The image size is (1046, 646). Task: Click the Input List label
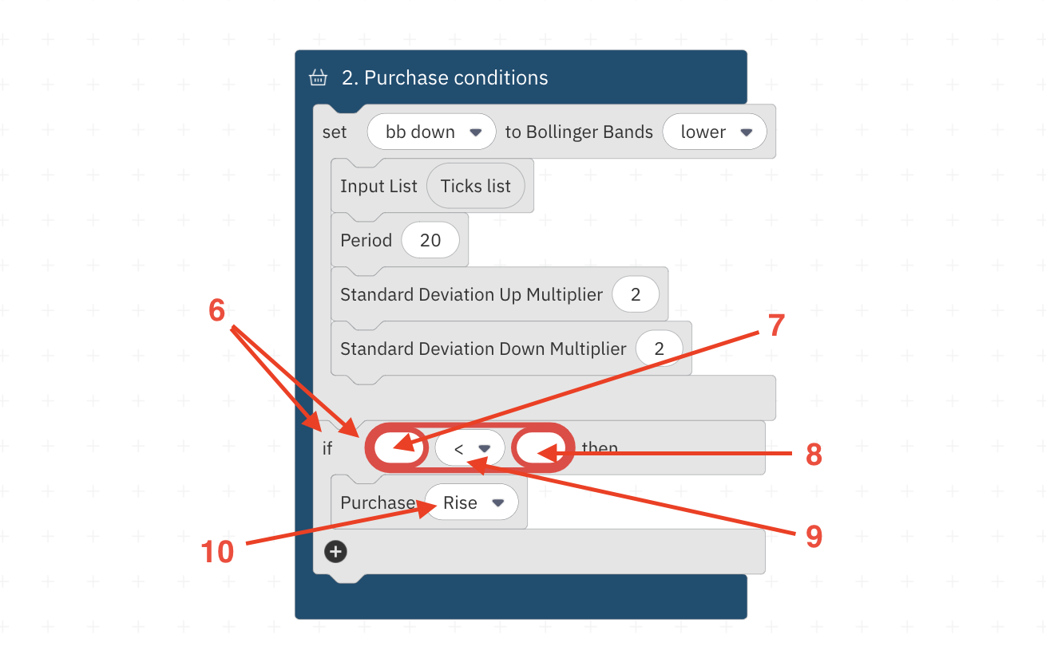coord(378,186)
